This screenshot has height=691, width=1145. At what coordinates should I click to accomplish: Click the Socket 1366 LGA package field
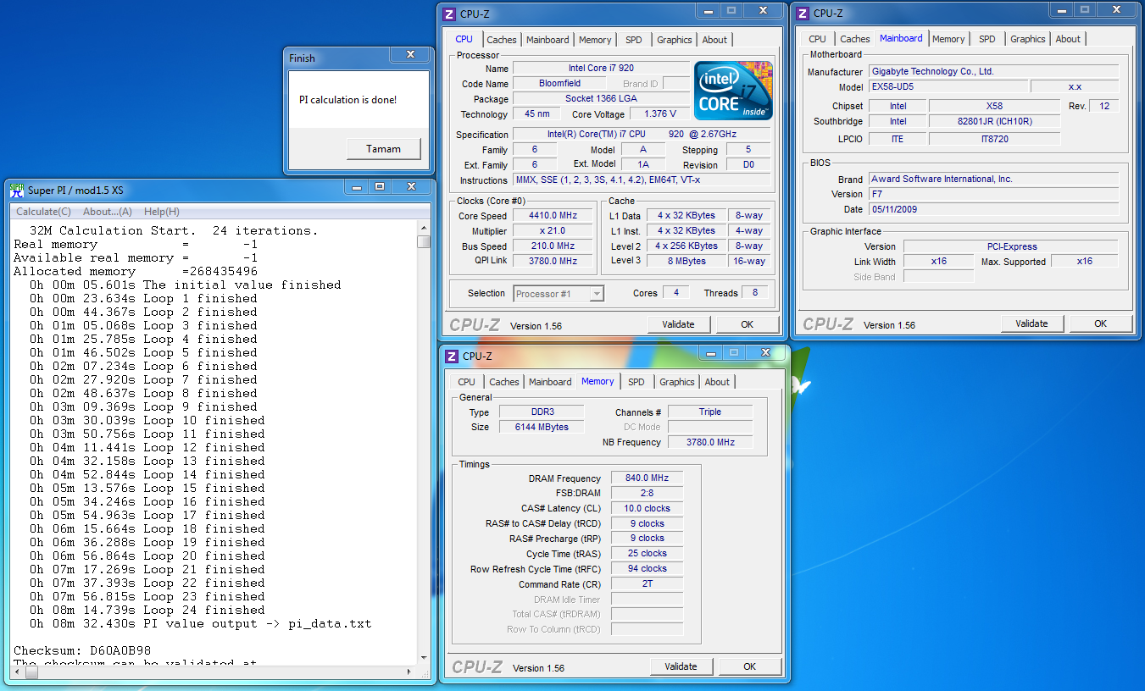601,98
